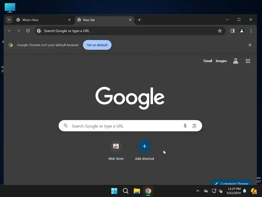Select the This PC desktop icon
The image size is (262, 197).
click(10, 8)
